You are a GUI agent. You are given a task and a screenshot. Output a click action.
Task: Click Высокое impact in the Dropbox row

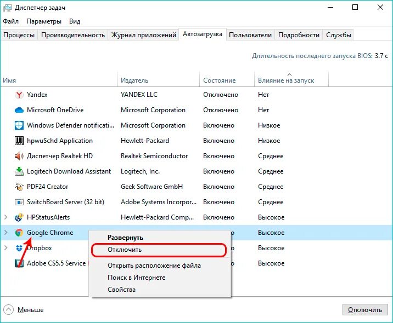coord(271,248)
